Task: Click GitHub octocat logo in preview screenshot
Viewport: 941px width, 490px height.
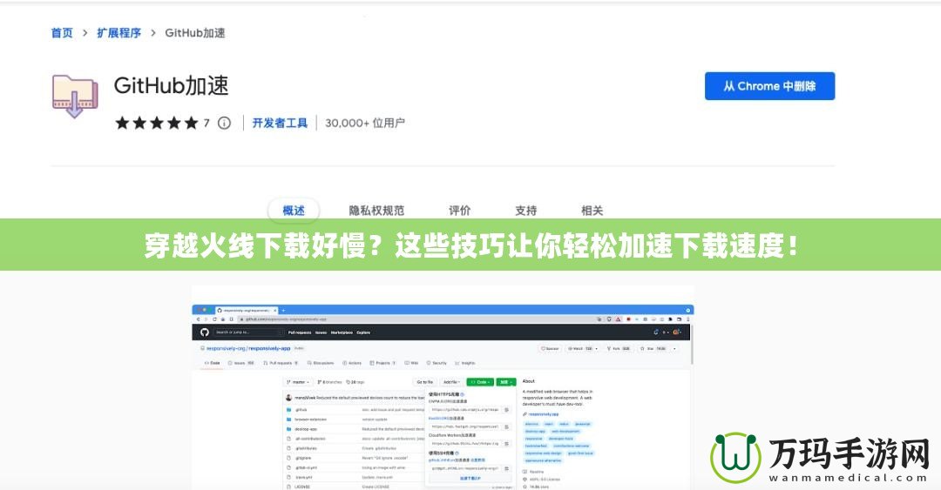Action: [x=205, y=332]
